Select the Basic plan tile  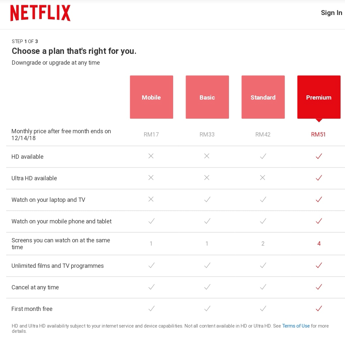[x=207, y=97]
